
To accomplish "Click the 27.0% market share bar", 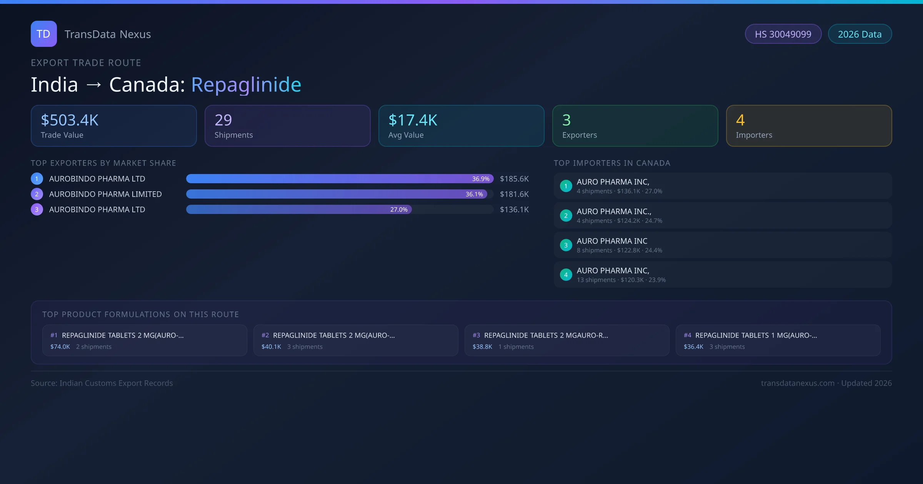I will (x=298, y=209).
